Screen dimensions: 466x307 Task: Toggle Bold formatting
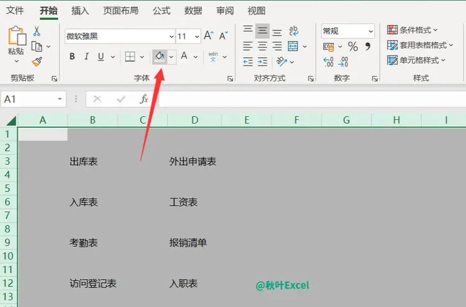click(x=72, y=57)
